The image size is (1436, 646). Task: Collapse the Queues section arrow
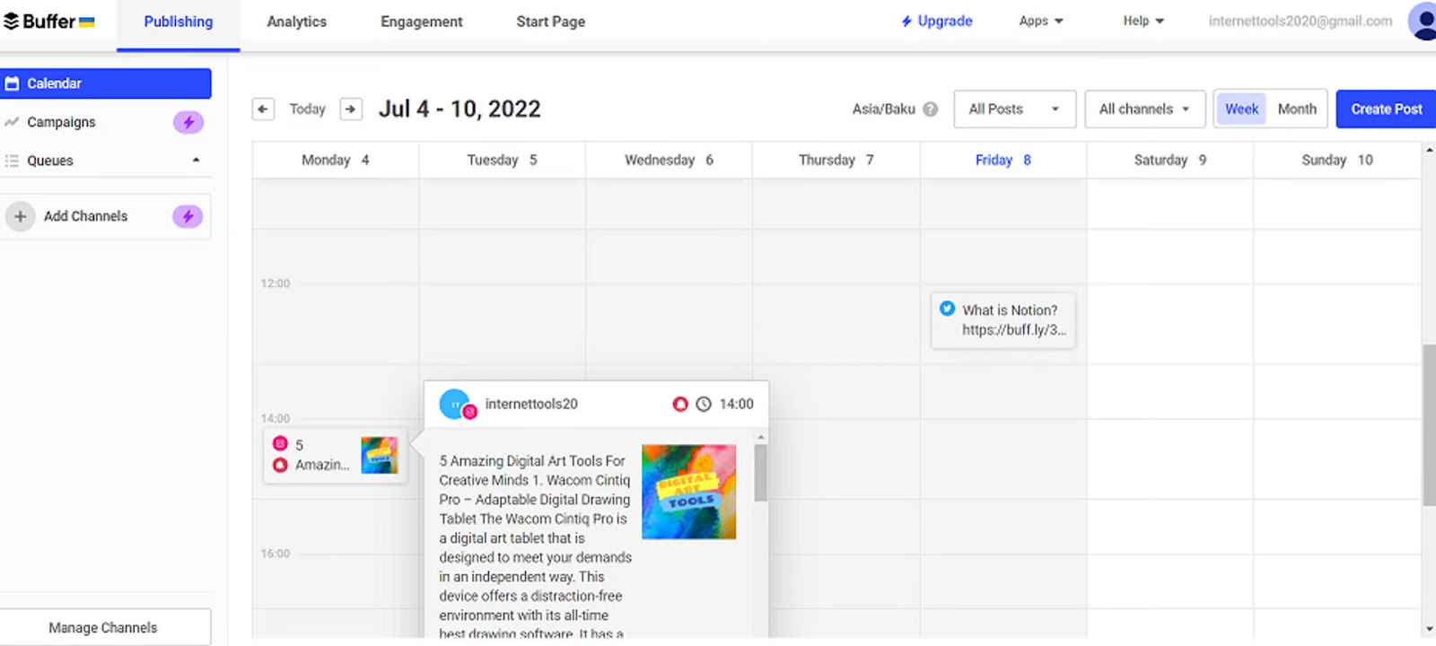coord(196,161)
